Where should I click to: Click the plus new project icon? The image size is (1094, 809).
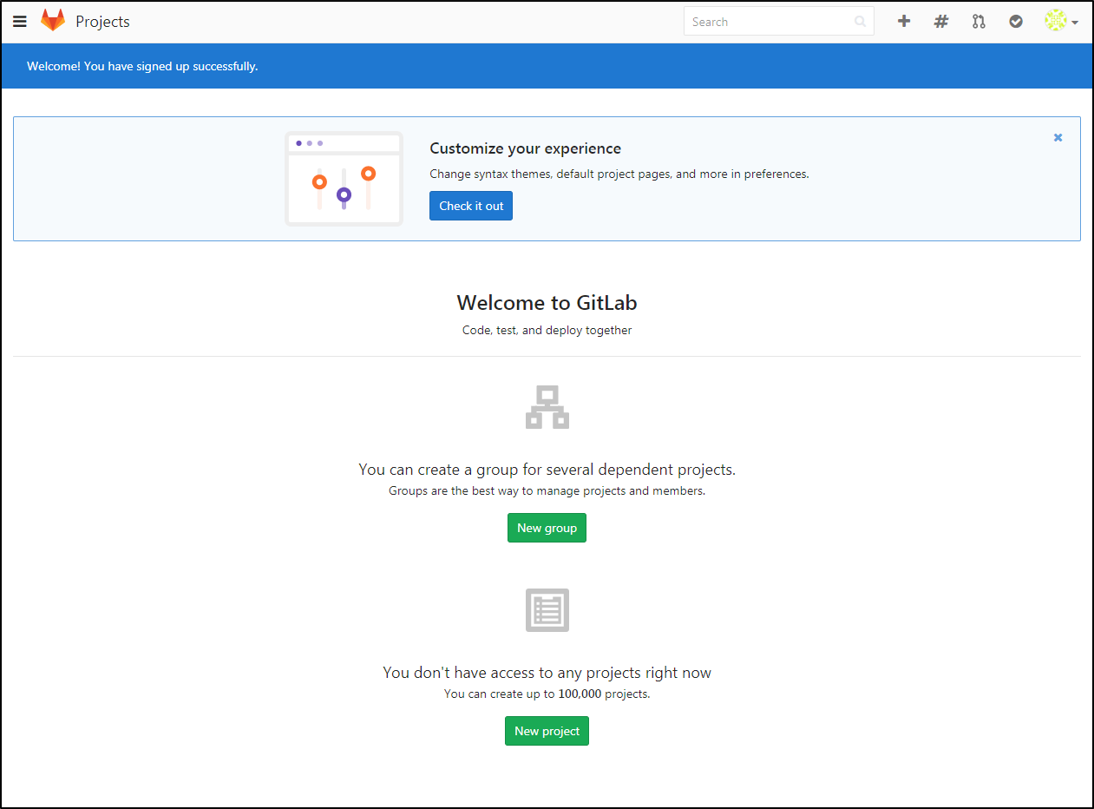(x=904, y=22)
